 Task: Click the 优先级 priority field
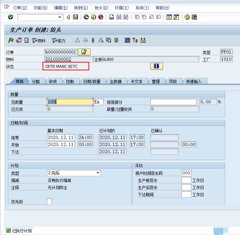(49, 201)
